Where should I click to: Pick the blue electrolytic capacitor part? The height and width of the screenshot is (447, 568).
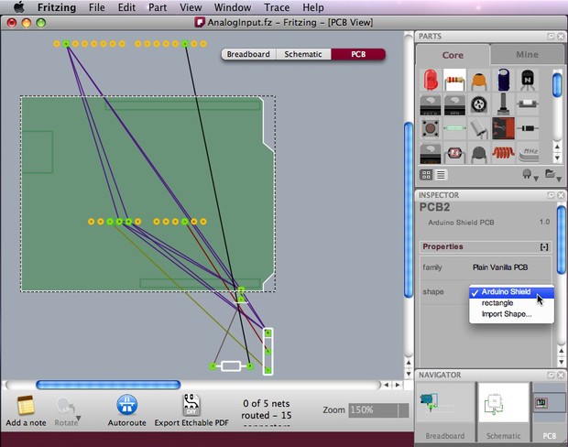pos(504,80)
